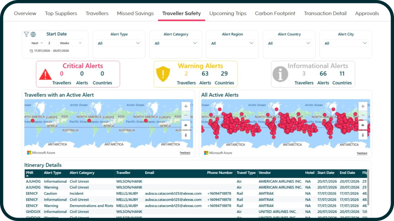Click the 11 Countries informational count
This screenshot has width=394, height=221.
[342, 74]
